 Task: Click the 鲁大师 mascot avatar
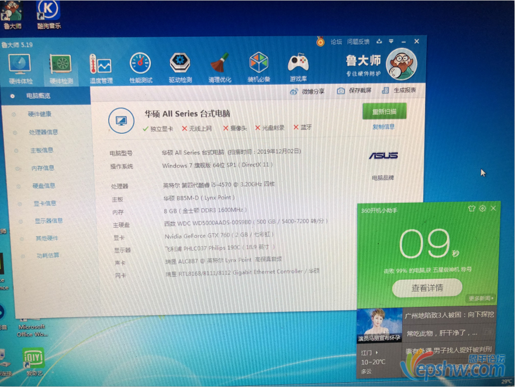[402, 64]
